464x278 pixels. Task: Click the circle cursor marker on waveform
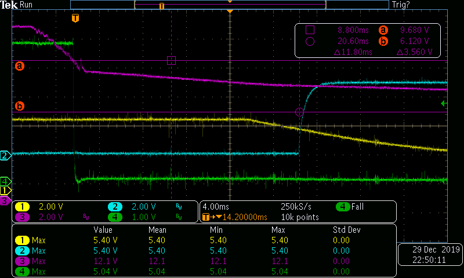299,112
